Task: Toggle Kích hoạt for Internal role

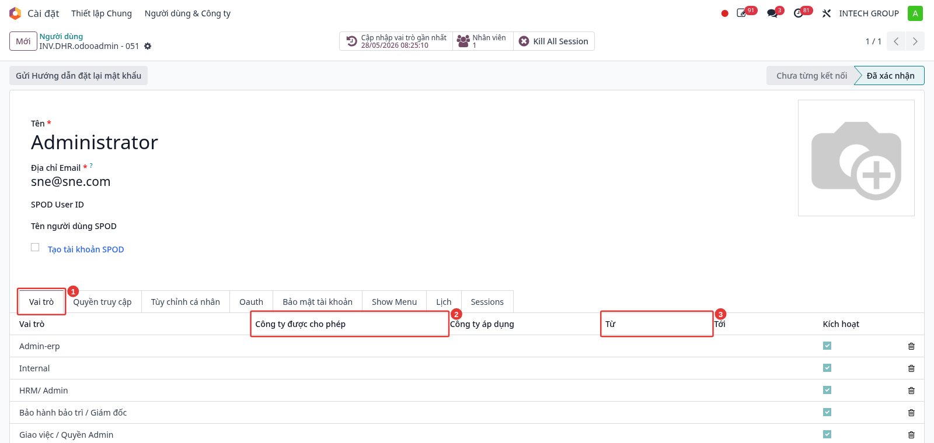Action: [827, 368]
